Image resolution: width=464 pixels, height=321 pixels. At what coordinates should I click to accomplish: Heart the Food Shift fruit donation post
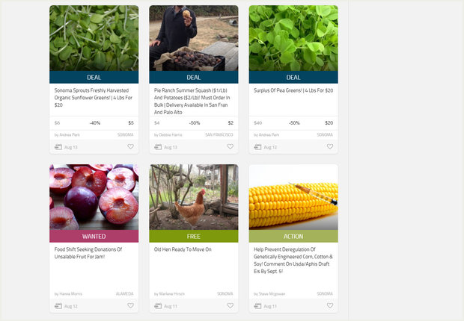pos(130,305)
